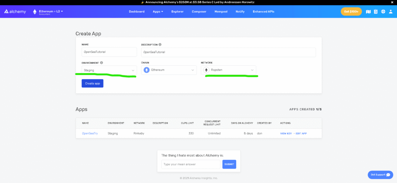Expand the Apps menu in navigation

tap(158, 12)
